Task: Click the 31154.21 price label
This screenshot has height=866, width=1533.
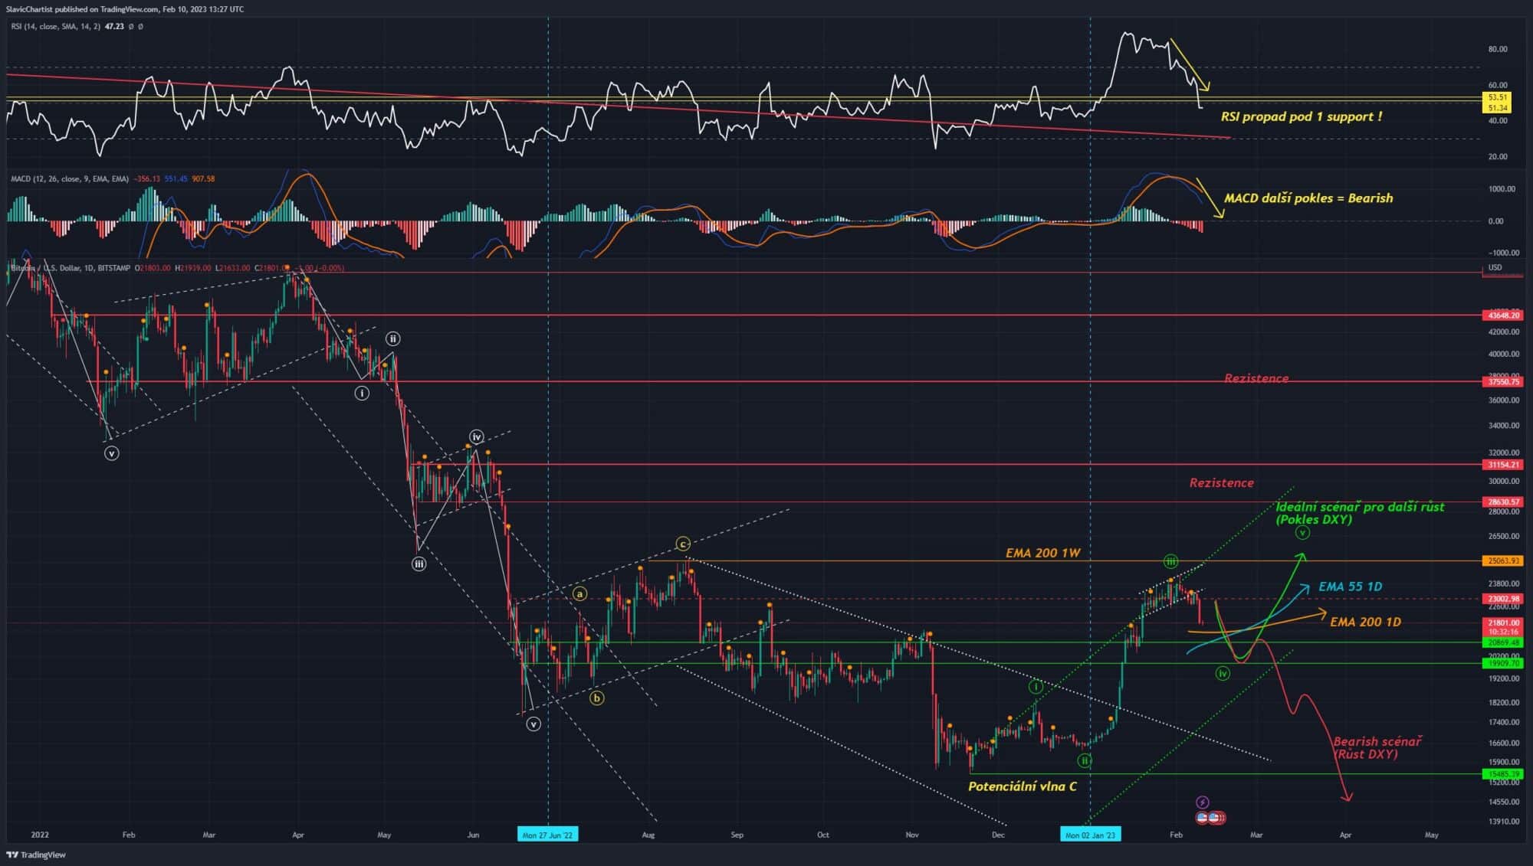Action: pyautogui.click(x=1503, y=465)
